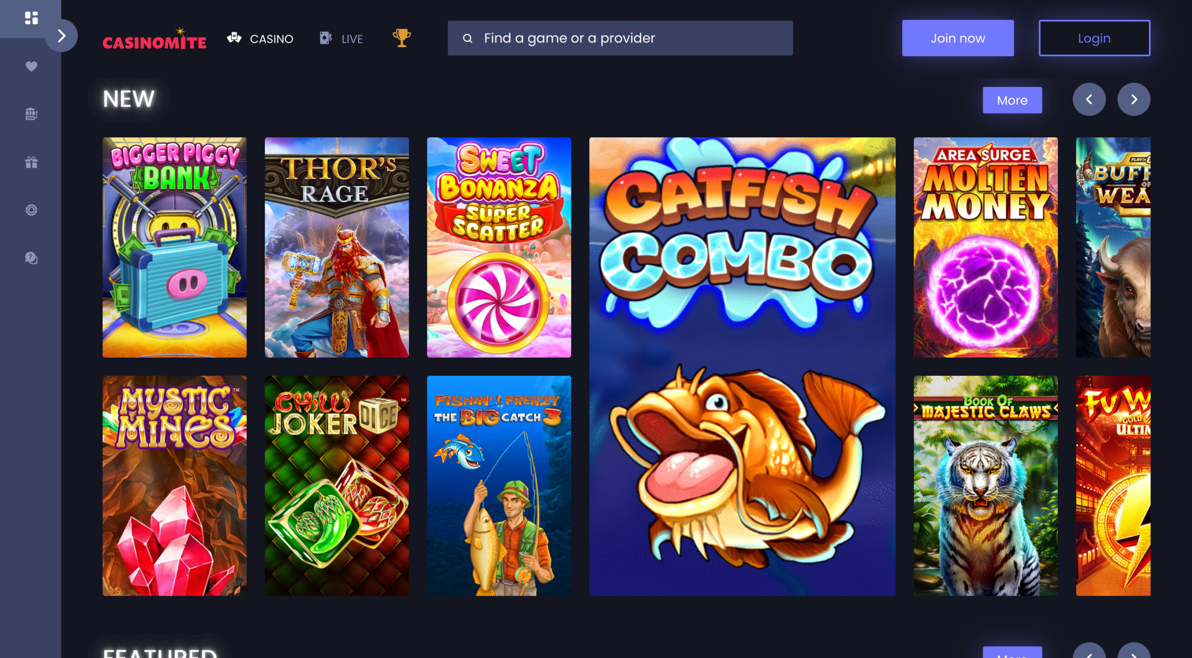Click the Login button
Image resolution: width=1192 pixels, height=658 pixels.
click(x=1094, y=38)
